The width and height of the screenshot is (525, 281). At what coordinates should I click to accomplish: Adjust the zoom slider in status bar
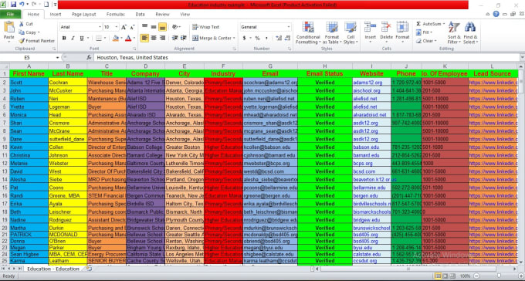coord(498,276)
